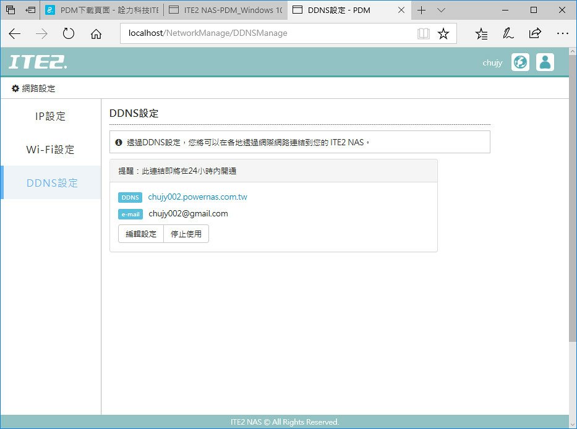Open the tabs you've set aside

(11, 10)
